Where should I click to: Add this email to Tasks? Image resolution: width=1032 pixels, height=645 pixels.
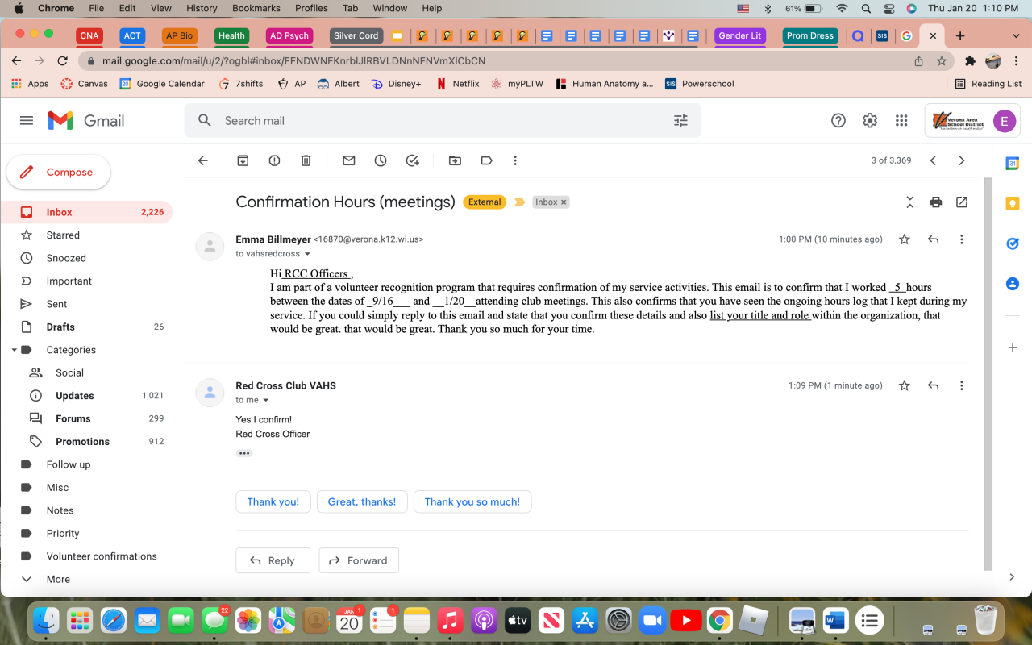coord(413,160)
